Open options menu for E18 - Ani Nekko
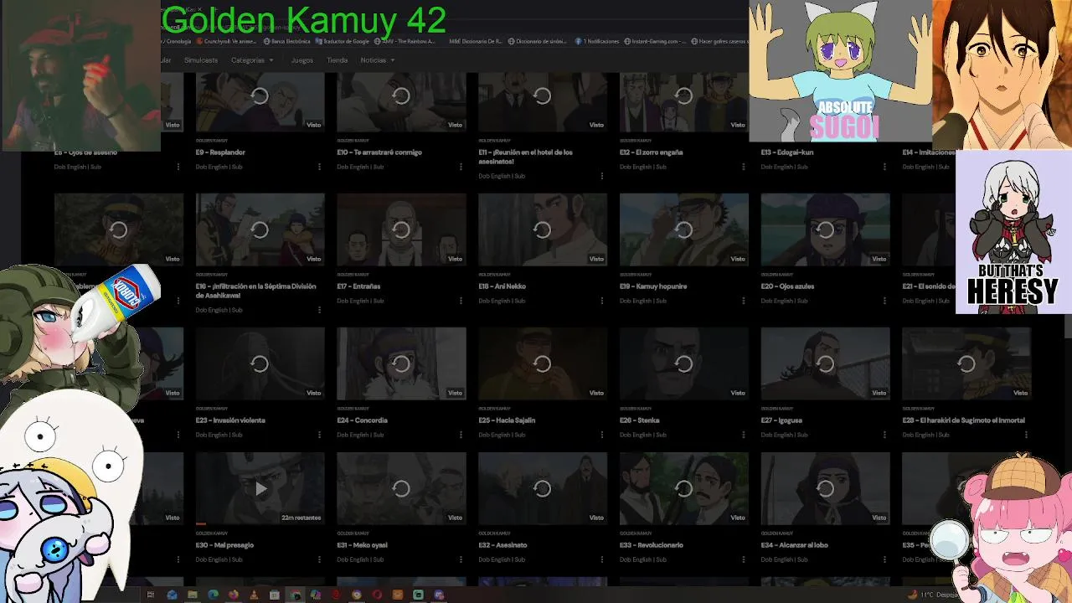The image size is (1072, 603). [602, 301]
